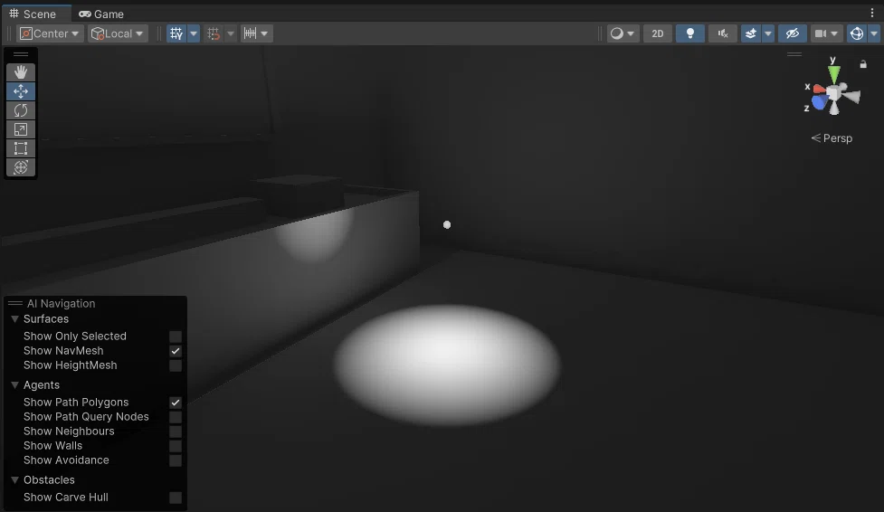884x512 pixels.
Task: Enable Show HeightMesh checkbox
Action: [x=176, y=365]
